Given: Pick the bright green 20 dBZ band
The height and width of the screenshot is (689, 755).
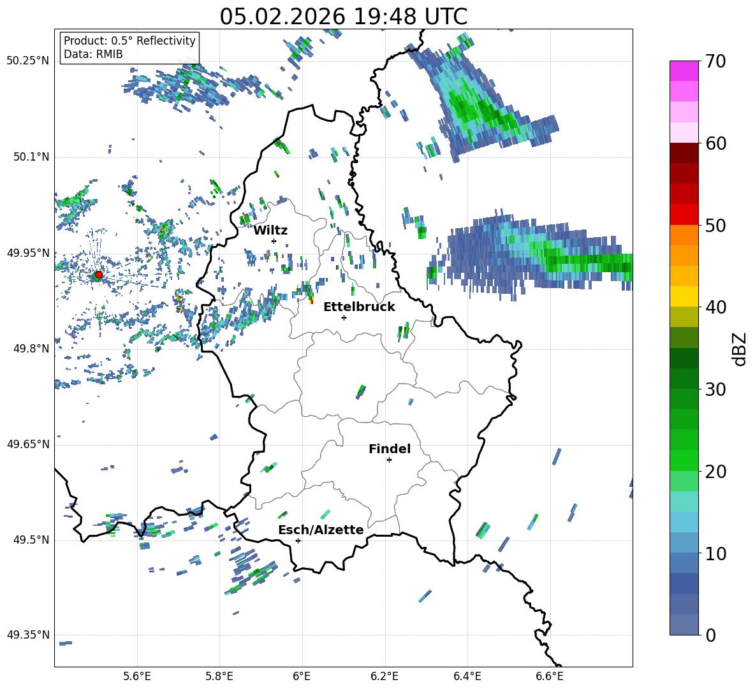Looking at the screenshot, I should (x=684, y=460).
